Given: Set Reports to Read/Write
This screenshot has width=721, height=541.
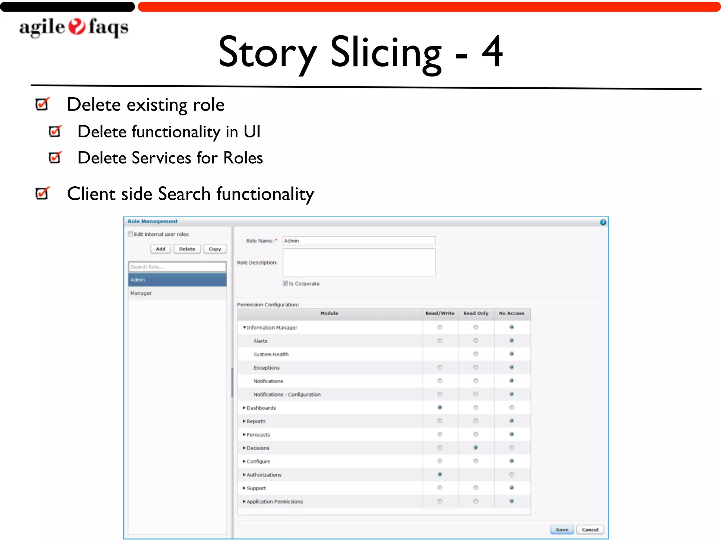Looking at the screenshot, I should tap(440, 421).
